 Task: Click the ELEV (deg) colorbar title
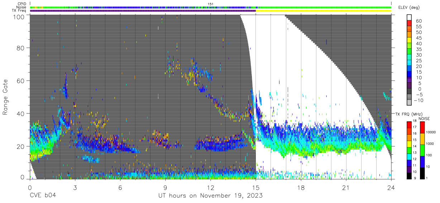click(409, 8)
